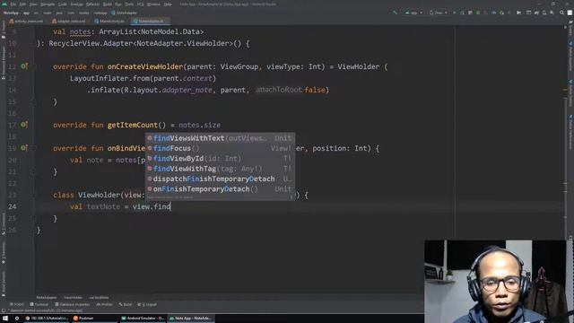Open the File menu
Image resolution: width=574 pixels, height=323 pixels.
coord(13,4)
